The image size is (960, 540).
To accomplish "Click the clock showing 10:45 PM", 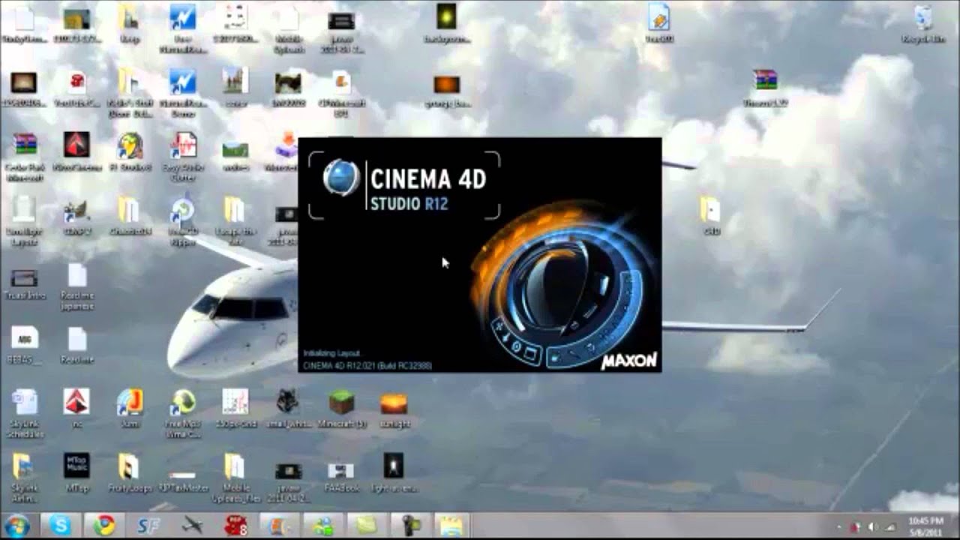I will 925,526.
